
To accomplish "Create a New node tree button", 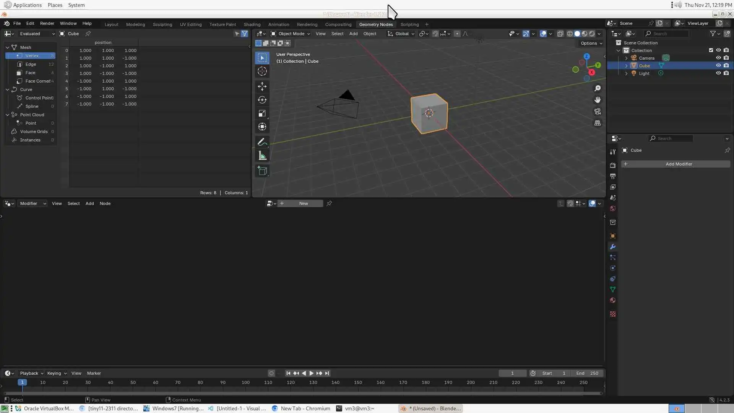I will click(304, 203).
